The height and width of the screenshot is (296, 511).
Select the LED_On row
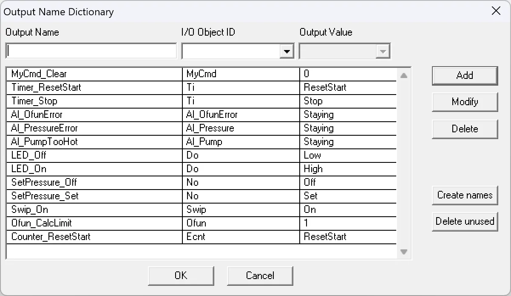point(85,169)
